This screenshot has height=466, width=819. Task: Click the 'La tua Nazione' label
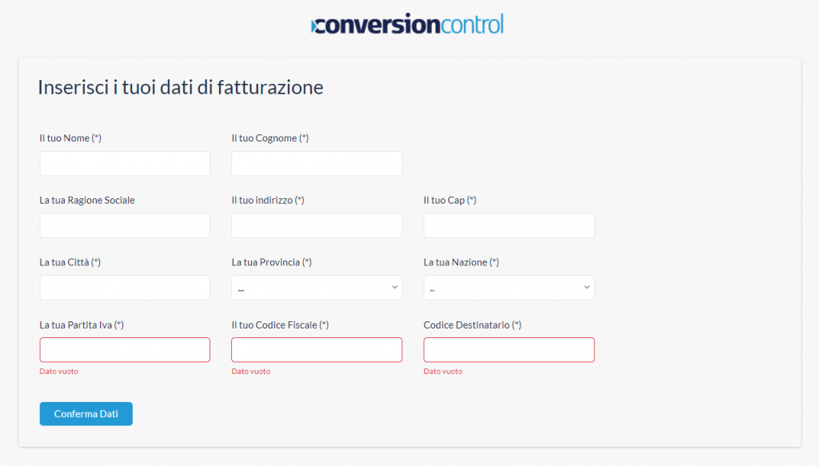(x=461, y=262)
